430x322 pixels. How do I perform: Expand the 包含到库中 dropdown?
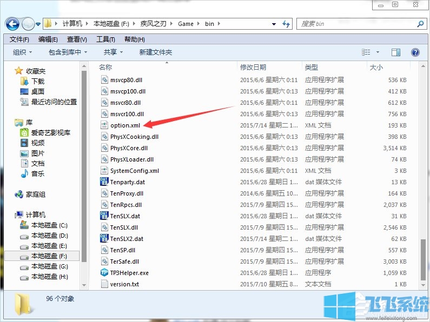(68, 52)
